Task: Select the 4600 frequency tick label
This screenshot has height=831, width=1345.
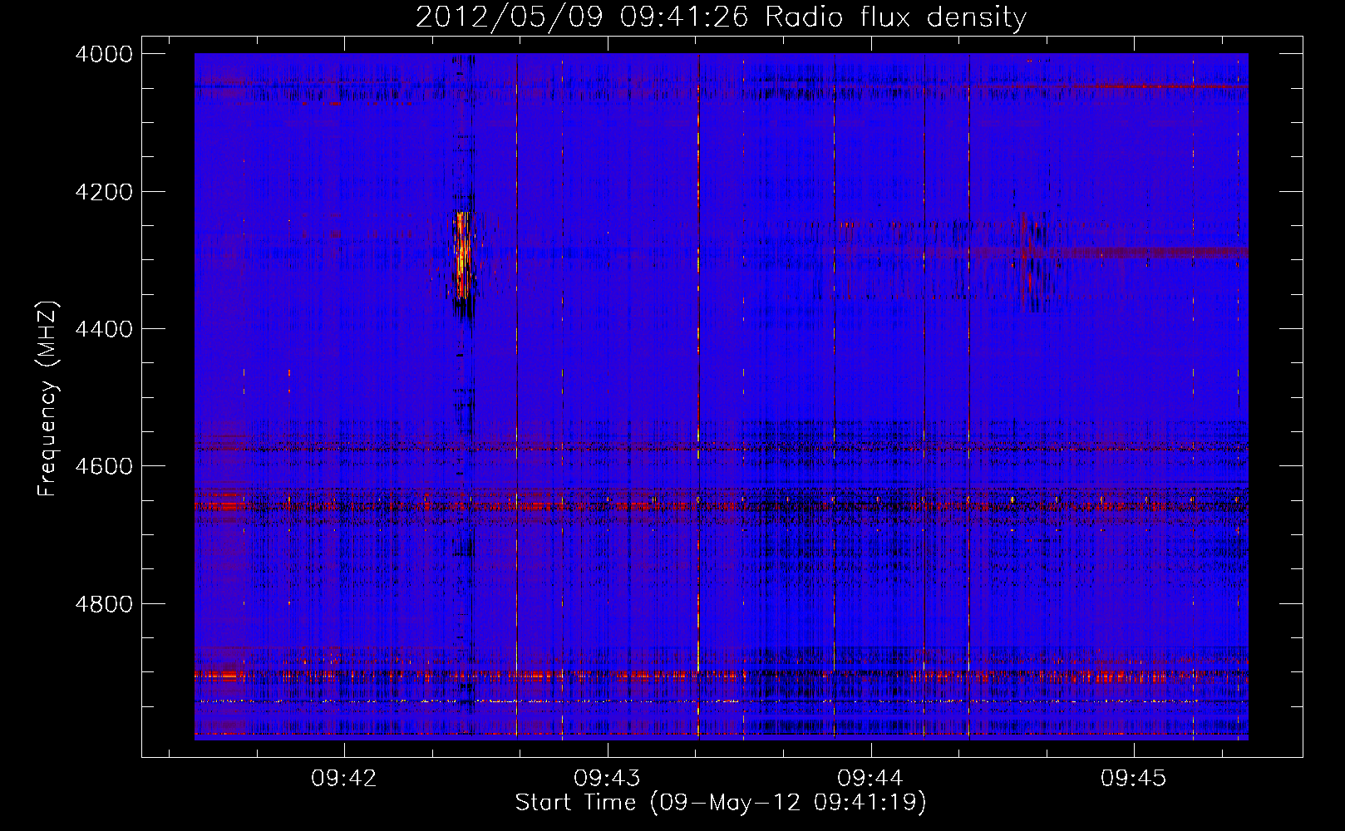Action: tap(104, 466)
